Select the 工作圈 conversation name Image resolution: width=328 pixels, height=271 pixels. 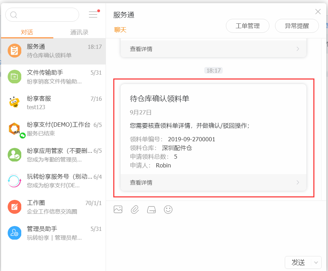(36, 203)
